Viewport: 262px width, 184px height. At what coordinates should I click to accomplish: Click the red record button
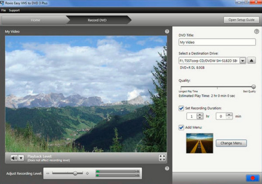click(252, 178)
